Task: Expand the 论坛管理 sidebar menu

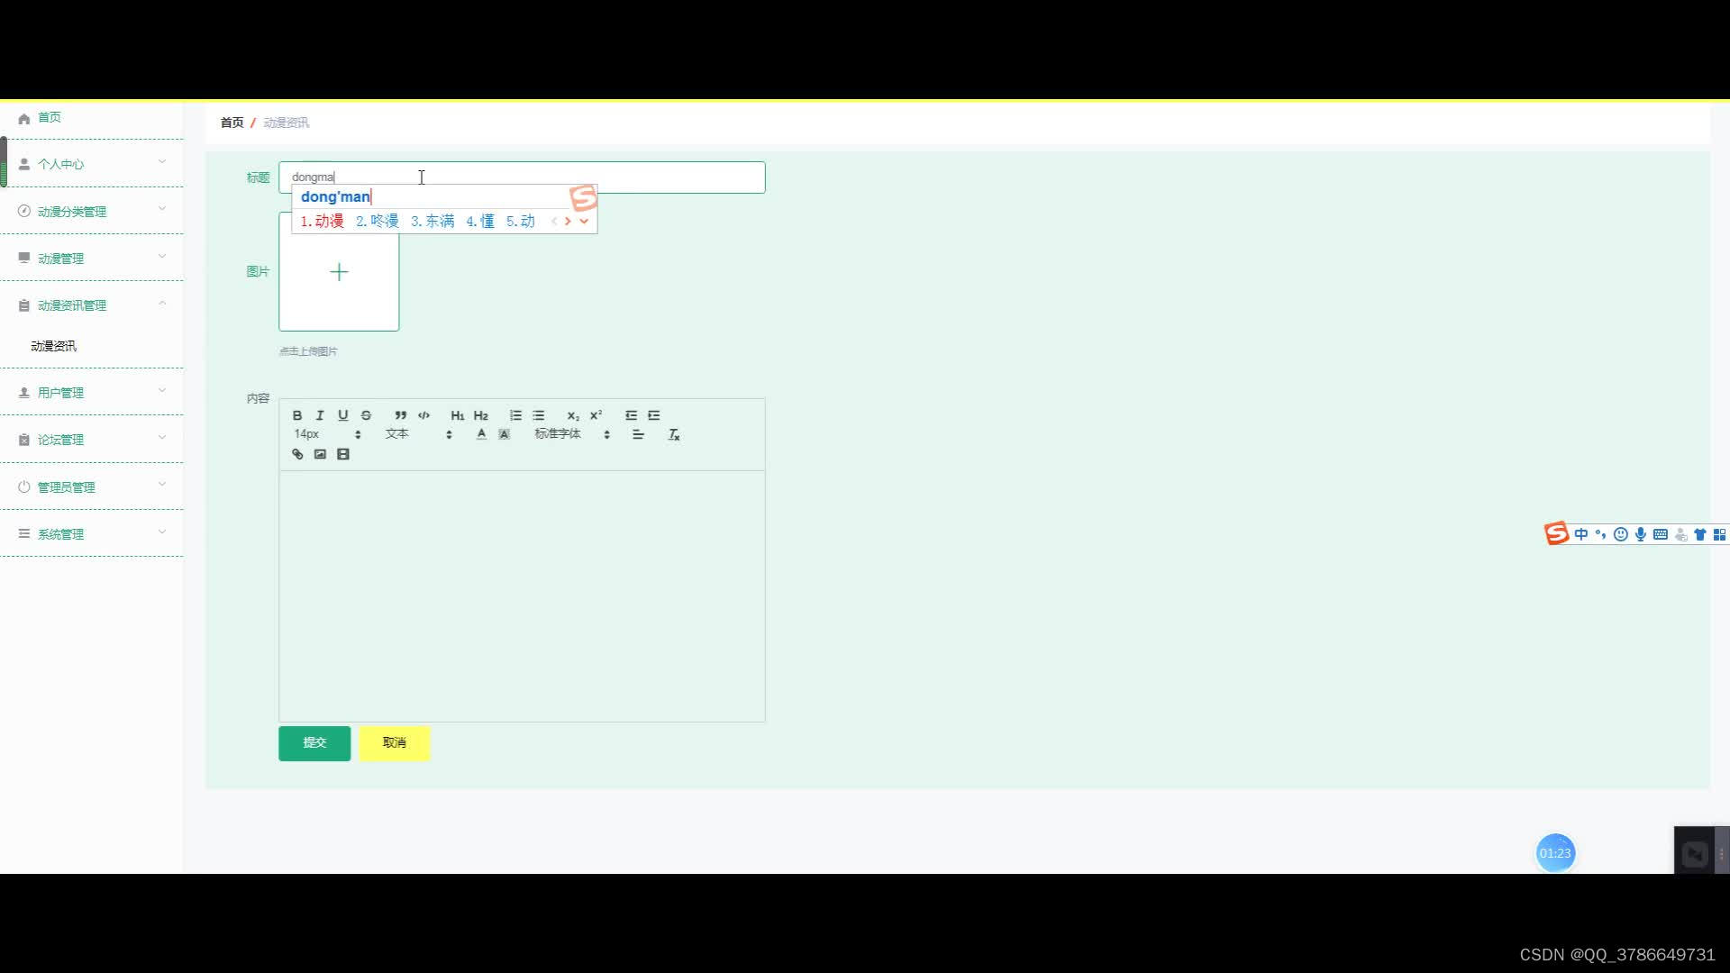Action: 91,440
